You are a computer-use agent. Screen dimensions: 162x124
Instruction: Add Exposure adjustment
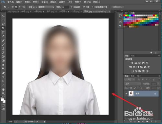[144, 63]
